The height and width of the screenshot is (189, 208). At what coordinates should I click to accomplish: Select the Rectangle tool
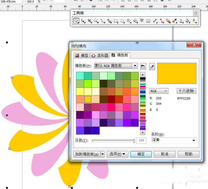click(x=116, y=21)
